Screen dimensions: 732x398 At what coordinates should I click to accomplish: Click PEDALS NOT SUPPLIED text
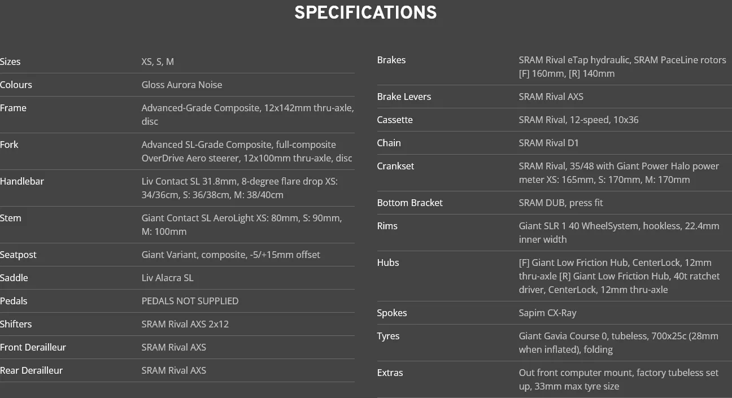190,301
